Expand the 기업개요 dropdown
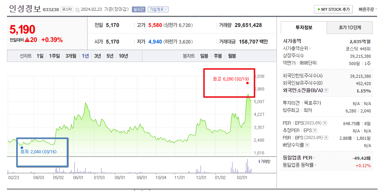The width and height of the screenshot is (386, 191). point(158,10)
